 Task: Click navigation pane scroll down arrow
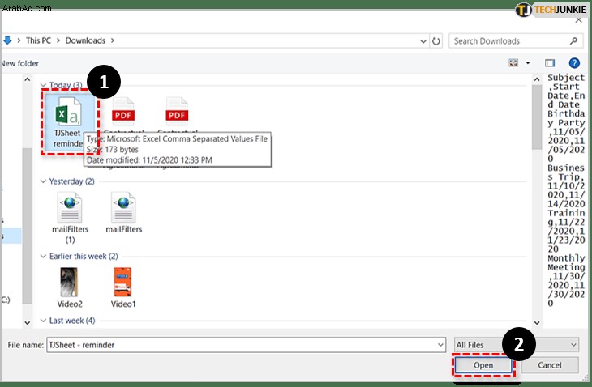28,322
